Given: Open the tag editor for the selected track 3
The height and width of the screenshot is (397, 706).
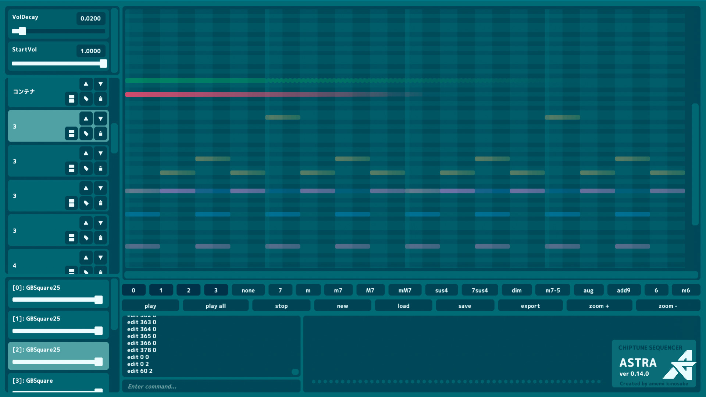Looking at the screenshot, I should click(x=86, y=133).
